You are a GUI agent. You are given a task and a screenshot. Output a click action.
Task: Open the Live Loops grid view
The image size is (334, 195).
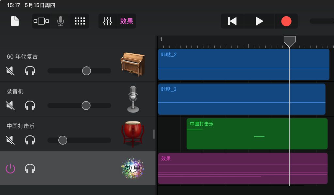80,21
